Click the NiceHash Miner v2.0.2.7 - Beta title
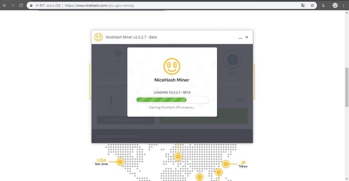The image size is (349, 181). [x=131, y=37]
